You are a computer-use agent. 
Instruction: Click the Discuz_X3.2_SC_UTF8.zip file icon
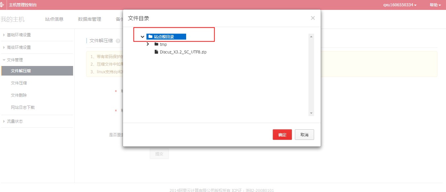(x=156, y=52)
